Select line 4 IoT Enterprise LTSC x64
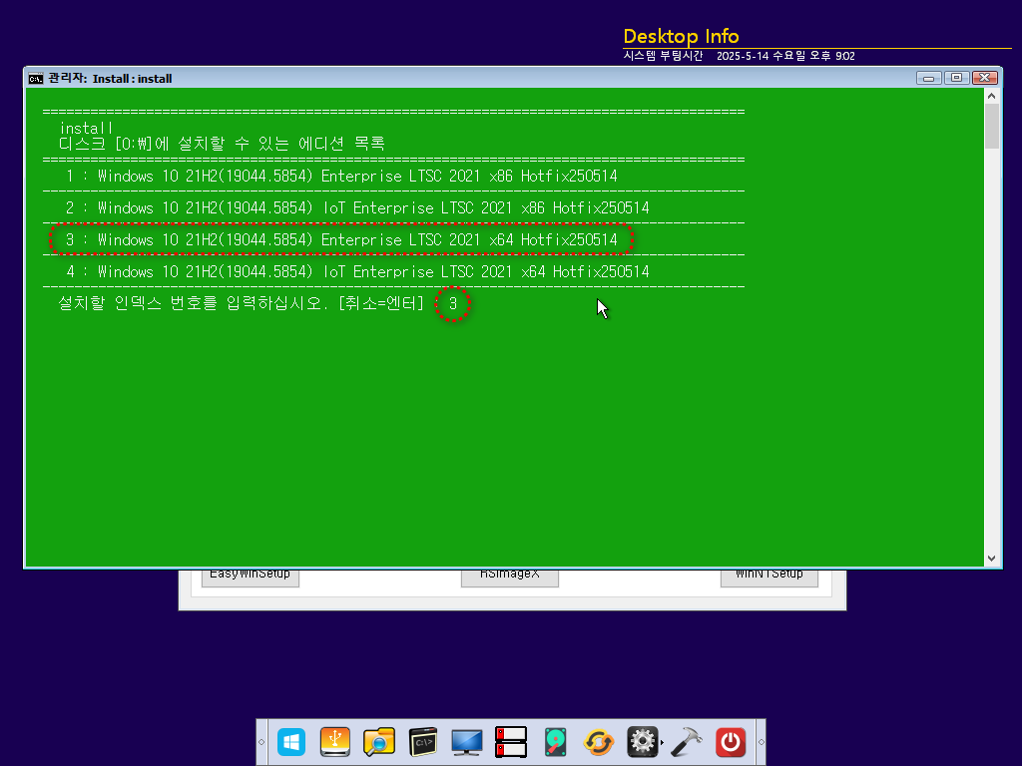Viewport: 1022px width, 766px height. point(357,271)
